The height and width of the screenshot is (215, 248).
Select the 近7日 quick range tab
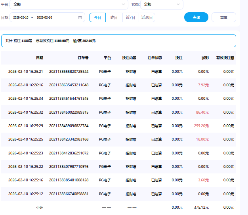(130, 17)
